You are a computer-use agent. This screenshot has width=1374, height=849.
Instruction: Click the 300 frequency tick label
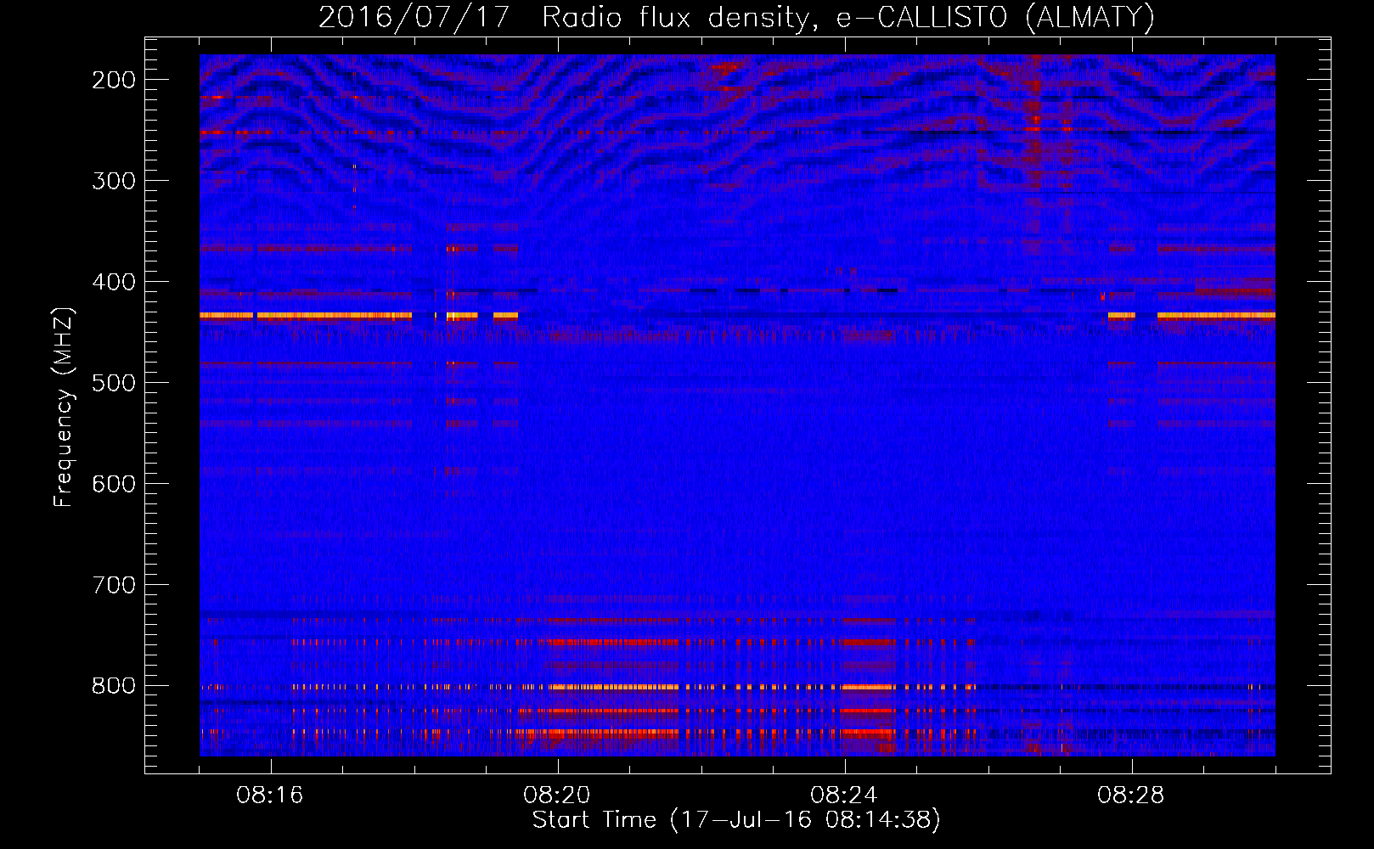click(x=114, y=181)
